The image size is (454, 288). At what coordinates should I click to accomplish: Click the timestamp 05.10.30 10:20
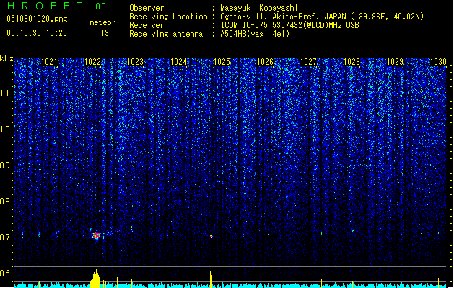pyautogui.click(x=37, y=33)
